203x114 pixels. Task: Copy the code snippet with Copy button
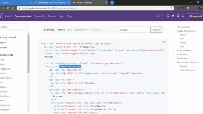[x=164, y=41]
